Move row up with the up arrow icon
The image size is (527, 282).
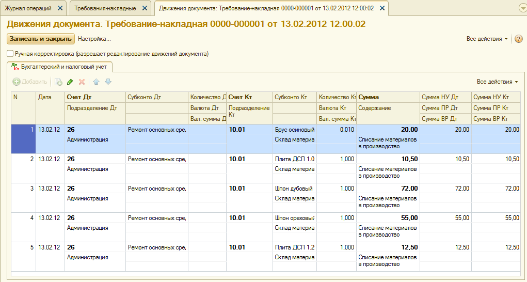point(97,82)
